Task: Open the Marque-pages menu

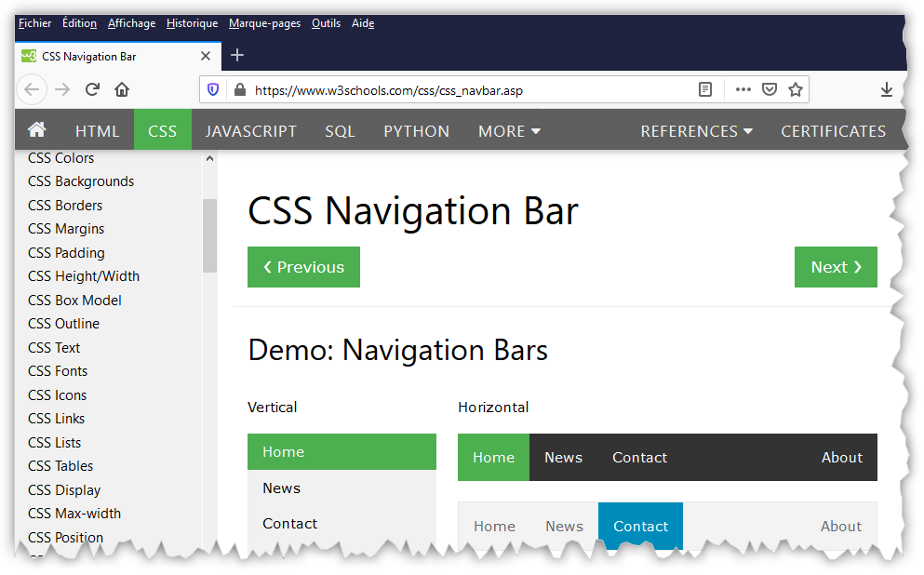Action: click(x=264, y=23)
